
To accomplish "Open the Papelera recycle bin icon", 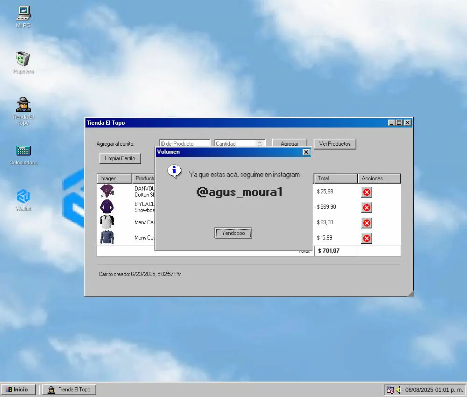I will (x=23, y=59).
